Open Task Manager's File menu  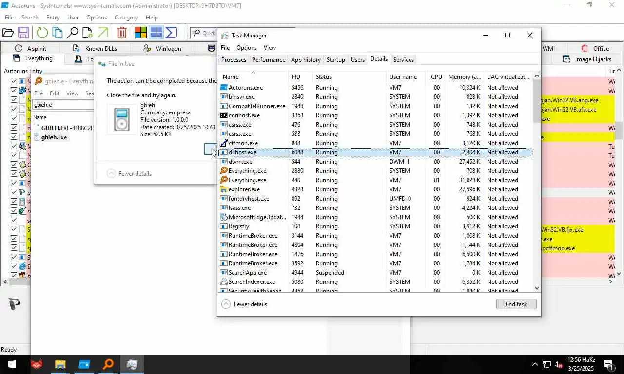click(x=225, y=48)
